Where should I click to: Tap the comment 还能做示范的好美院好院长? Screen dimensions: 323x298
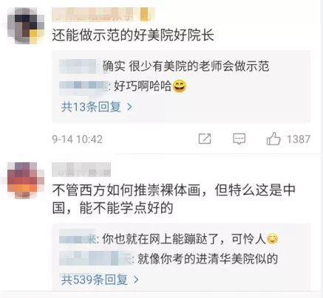(133, 35)
